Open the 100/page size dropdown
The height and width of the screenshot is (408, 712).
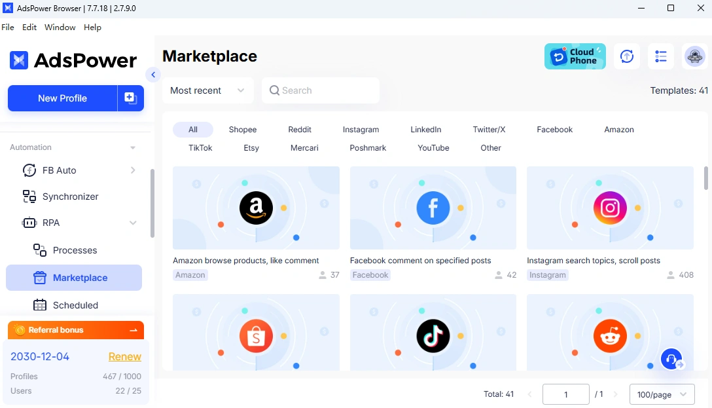click(662, 394)
